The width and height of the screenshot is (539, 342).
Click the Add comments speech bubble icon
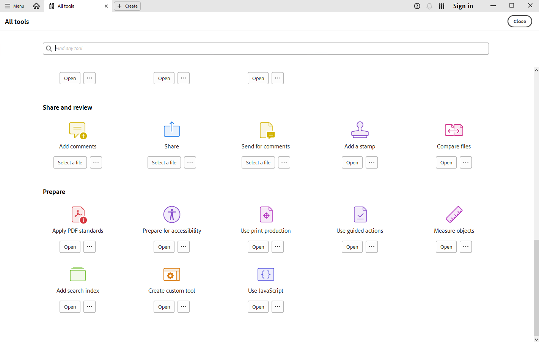(x=78, y=130)
